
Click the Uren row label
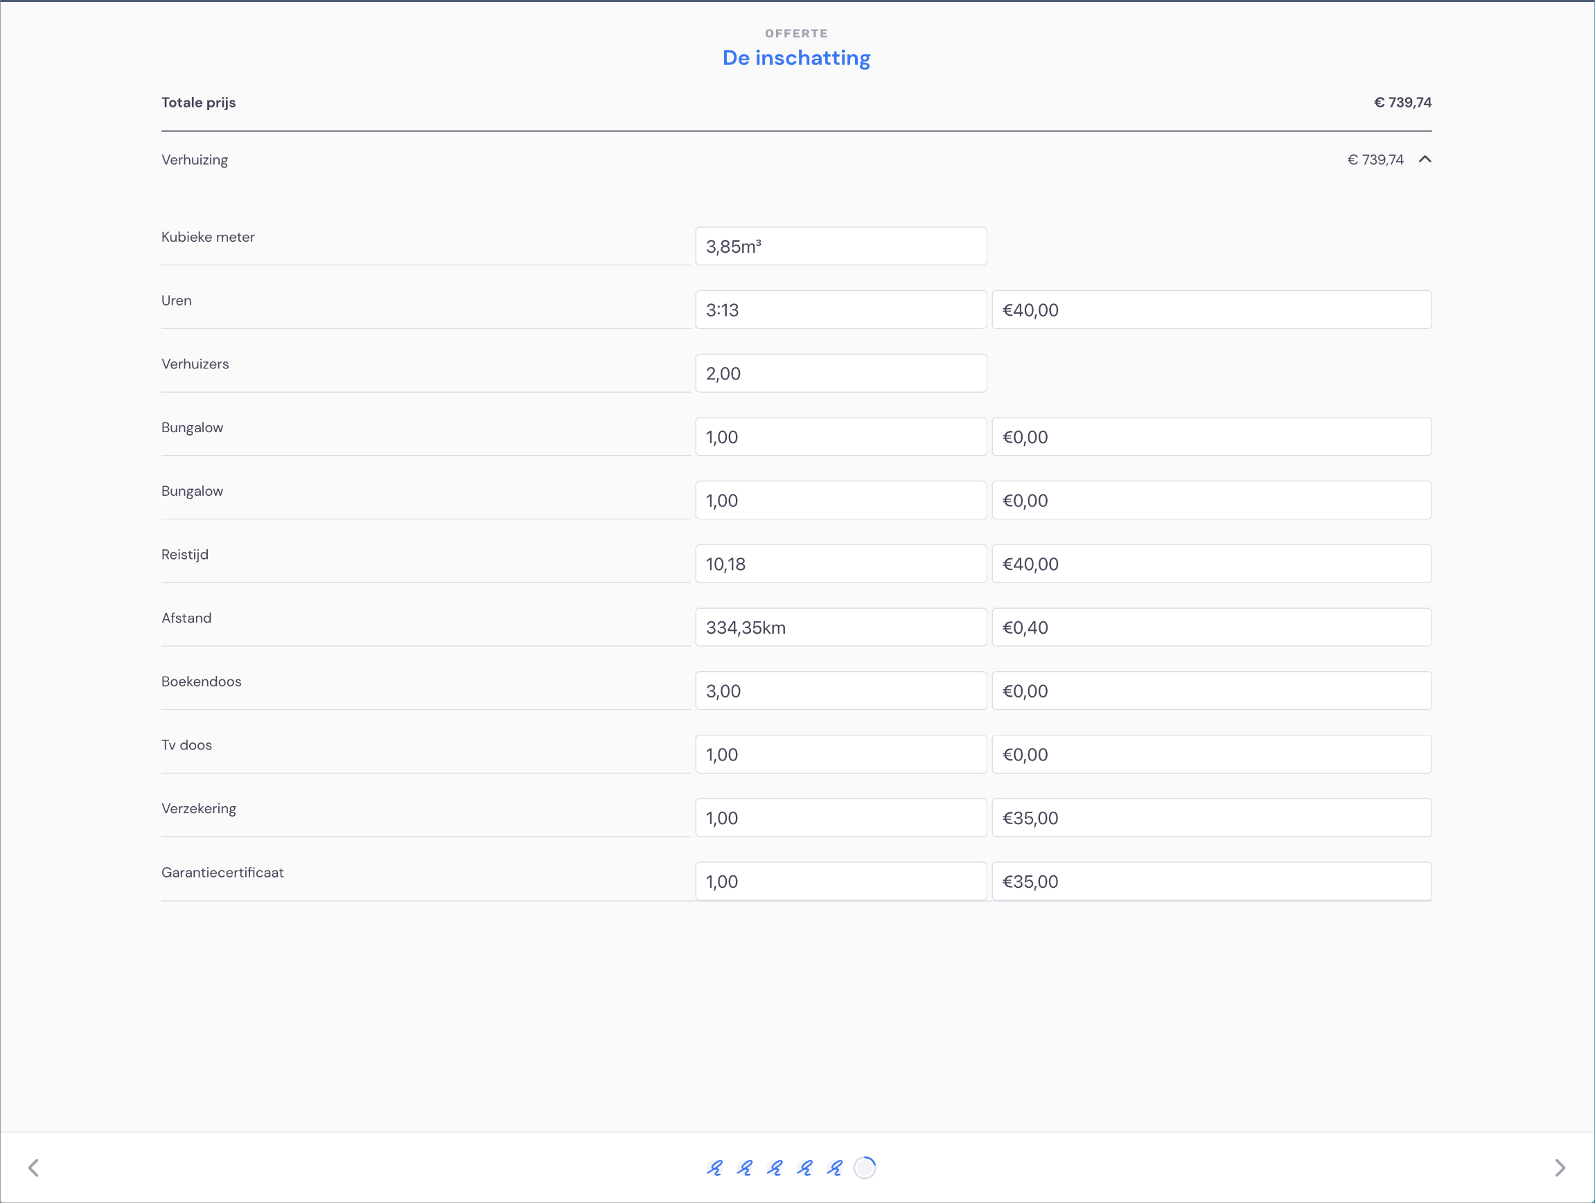177,301
